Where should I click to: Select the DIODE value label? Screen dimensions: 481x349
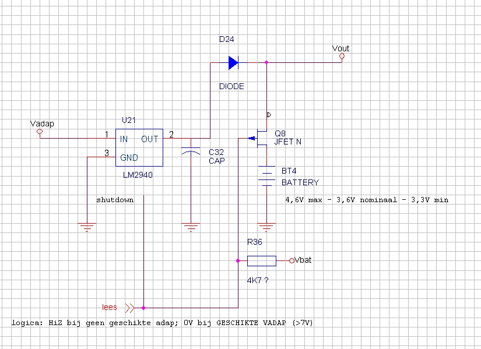click(x=231, y=86)
